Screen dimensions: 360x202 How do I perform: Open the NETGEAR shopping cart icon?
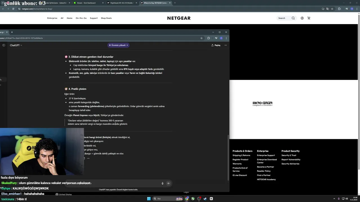309,18
